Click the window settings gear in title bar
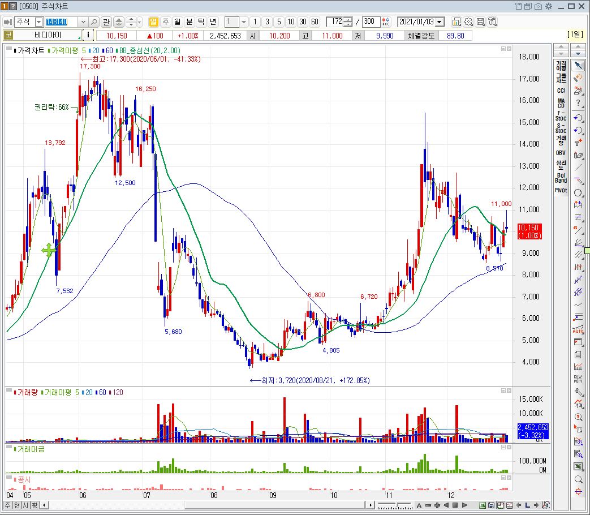Screen dimensions: 590x515 point(549,6)
